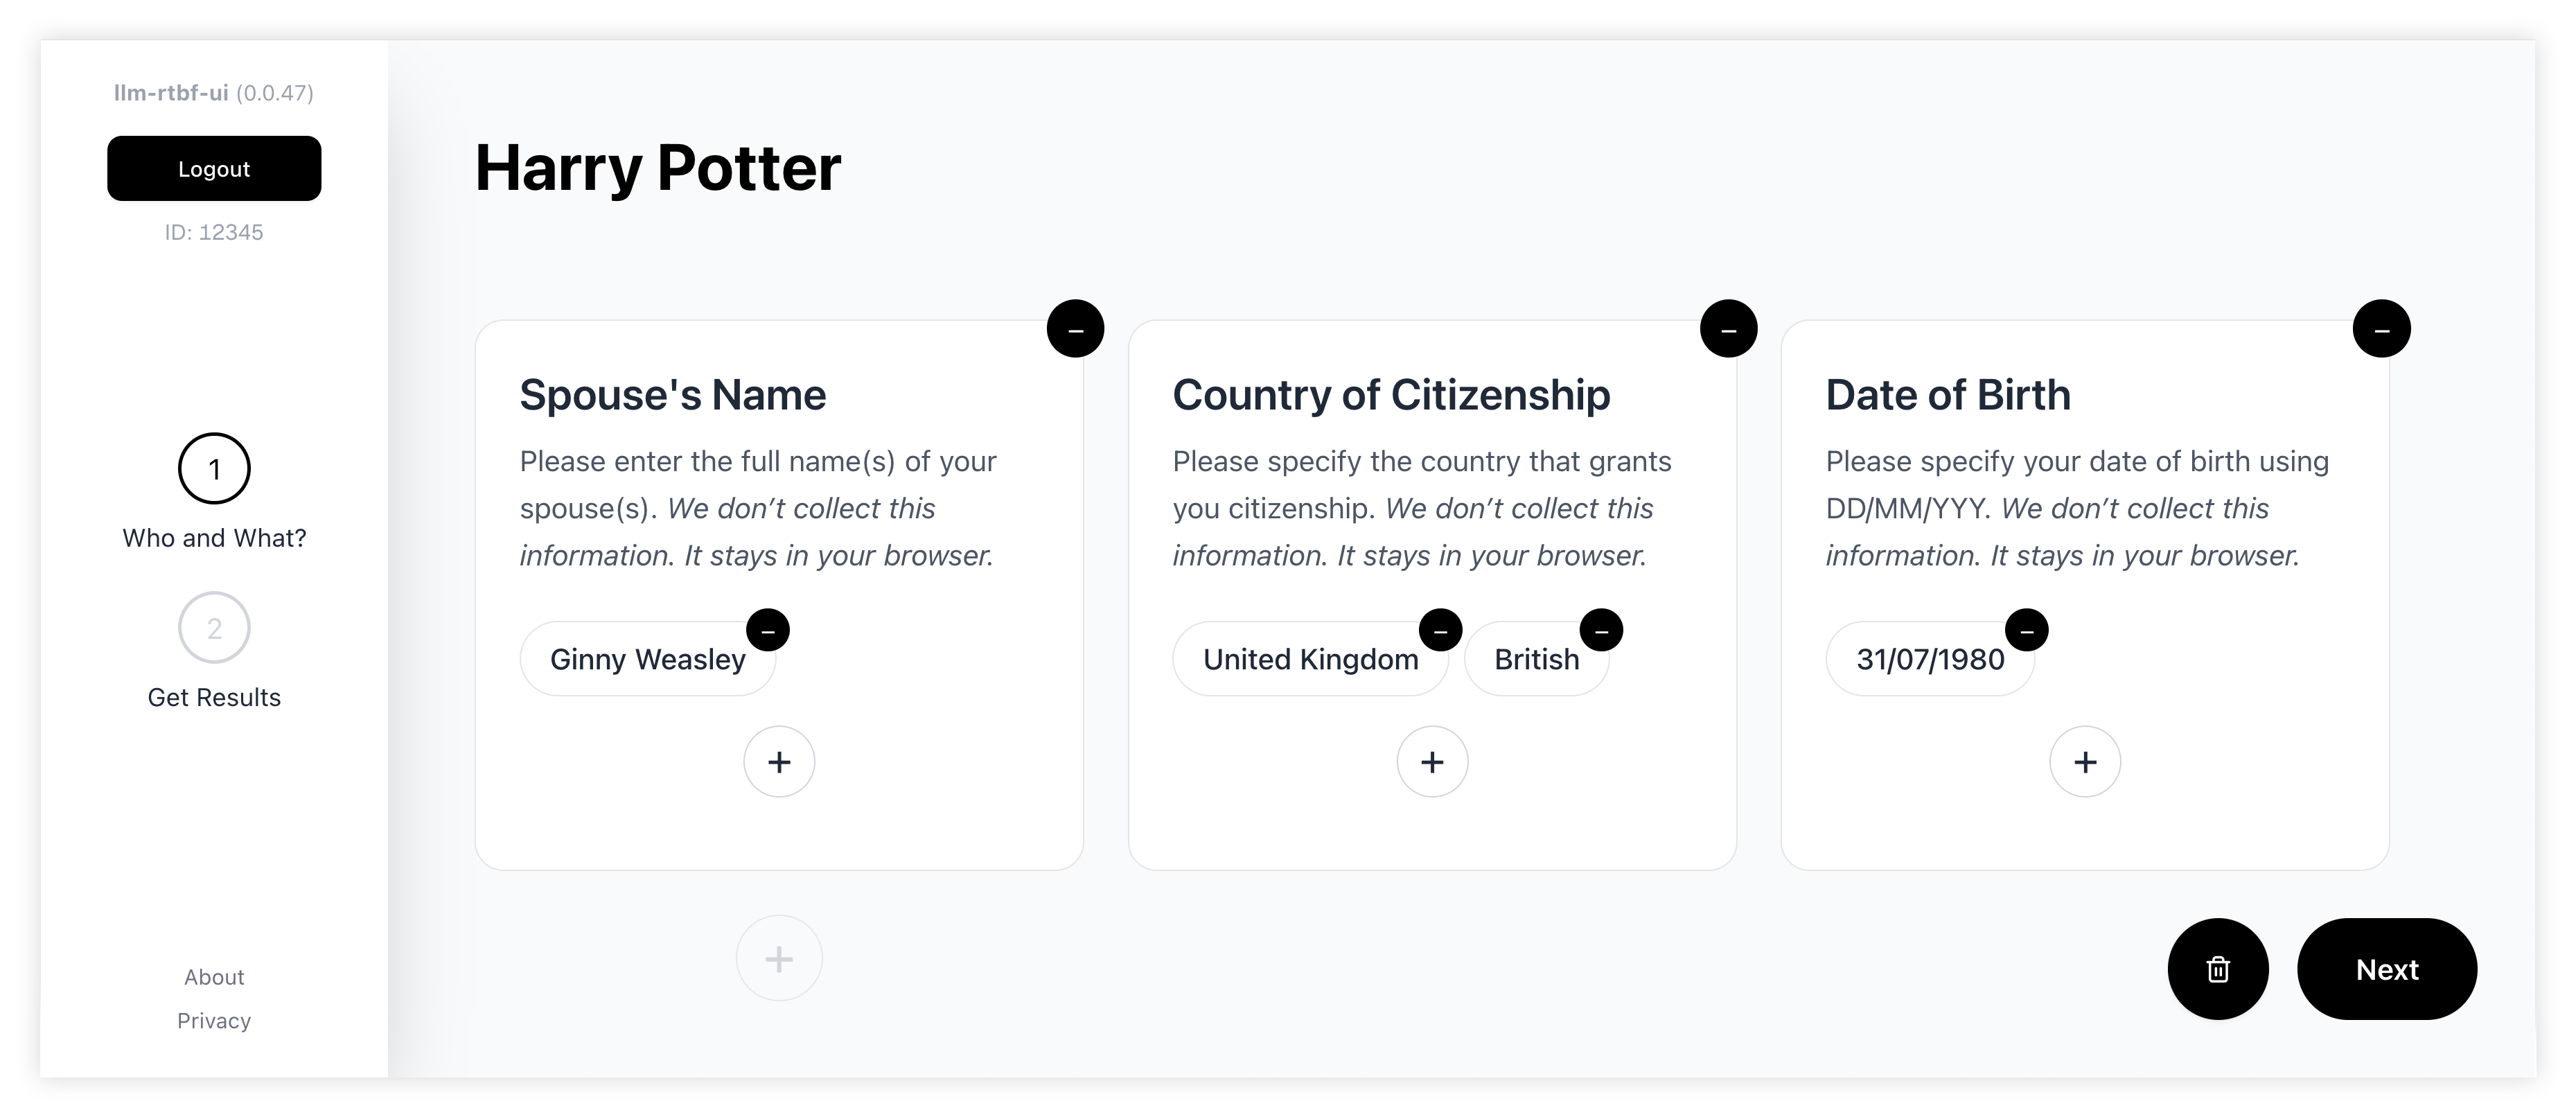Go to step 1 Who and What
Viewport: 2576px width, 1117px height.
tap(214, 469)
